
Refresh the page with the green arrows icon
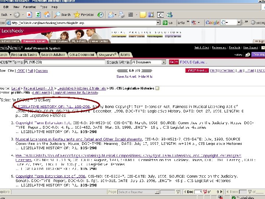tap(38, 15)
